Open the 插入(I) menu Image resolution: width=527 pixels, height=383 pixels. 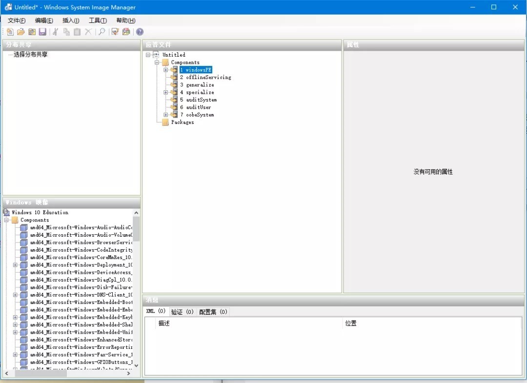(71, 20)
